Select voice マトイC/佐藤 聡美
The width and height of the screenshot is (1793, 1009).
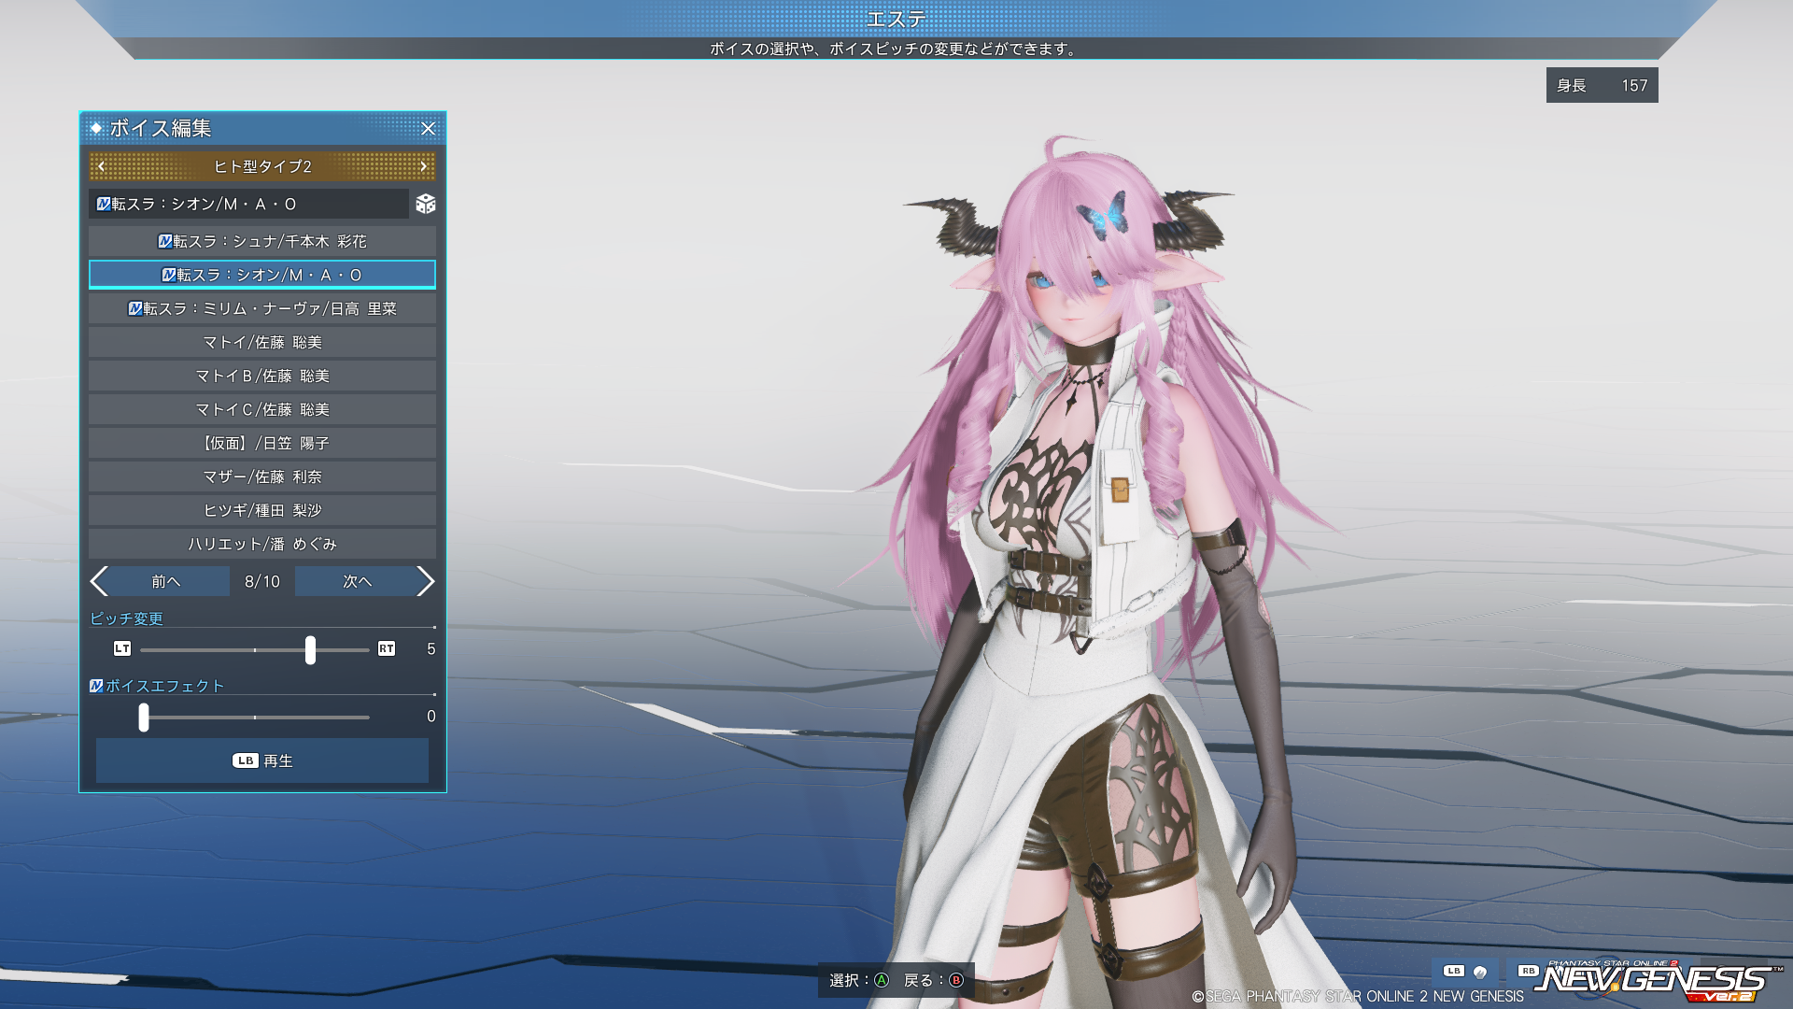[262, 409]
